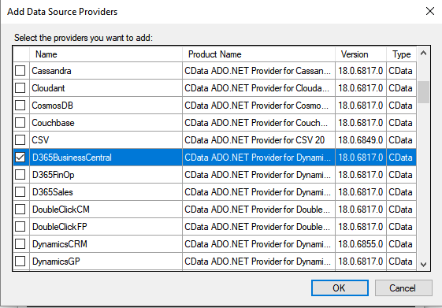Click the DoubleClickCM product name cell
Screen dimensions: 442x308
pyautogui.click(x=258, y=210)
